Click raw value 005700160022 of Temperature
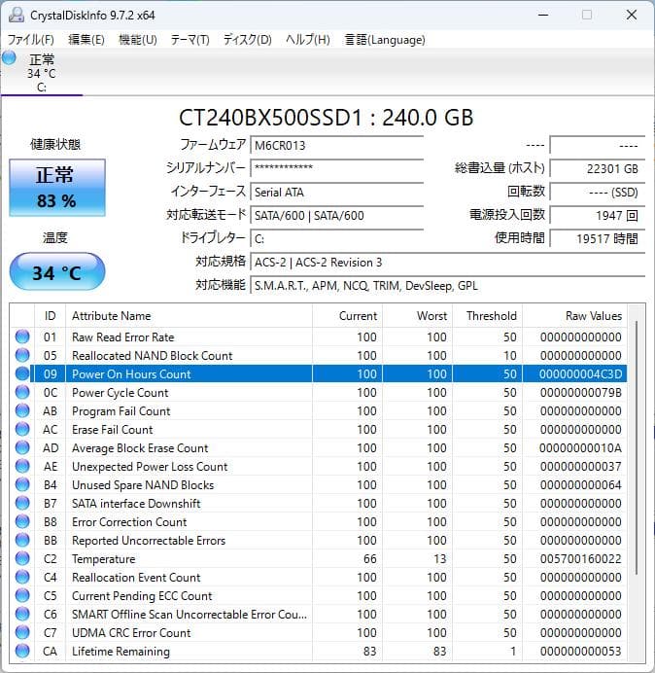 tap(581, 558)
